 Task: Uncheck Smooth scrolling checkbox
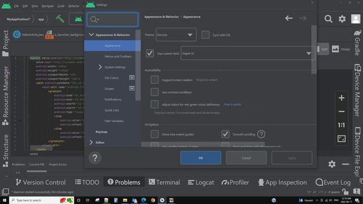pos(226,134)
